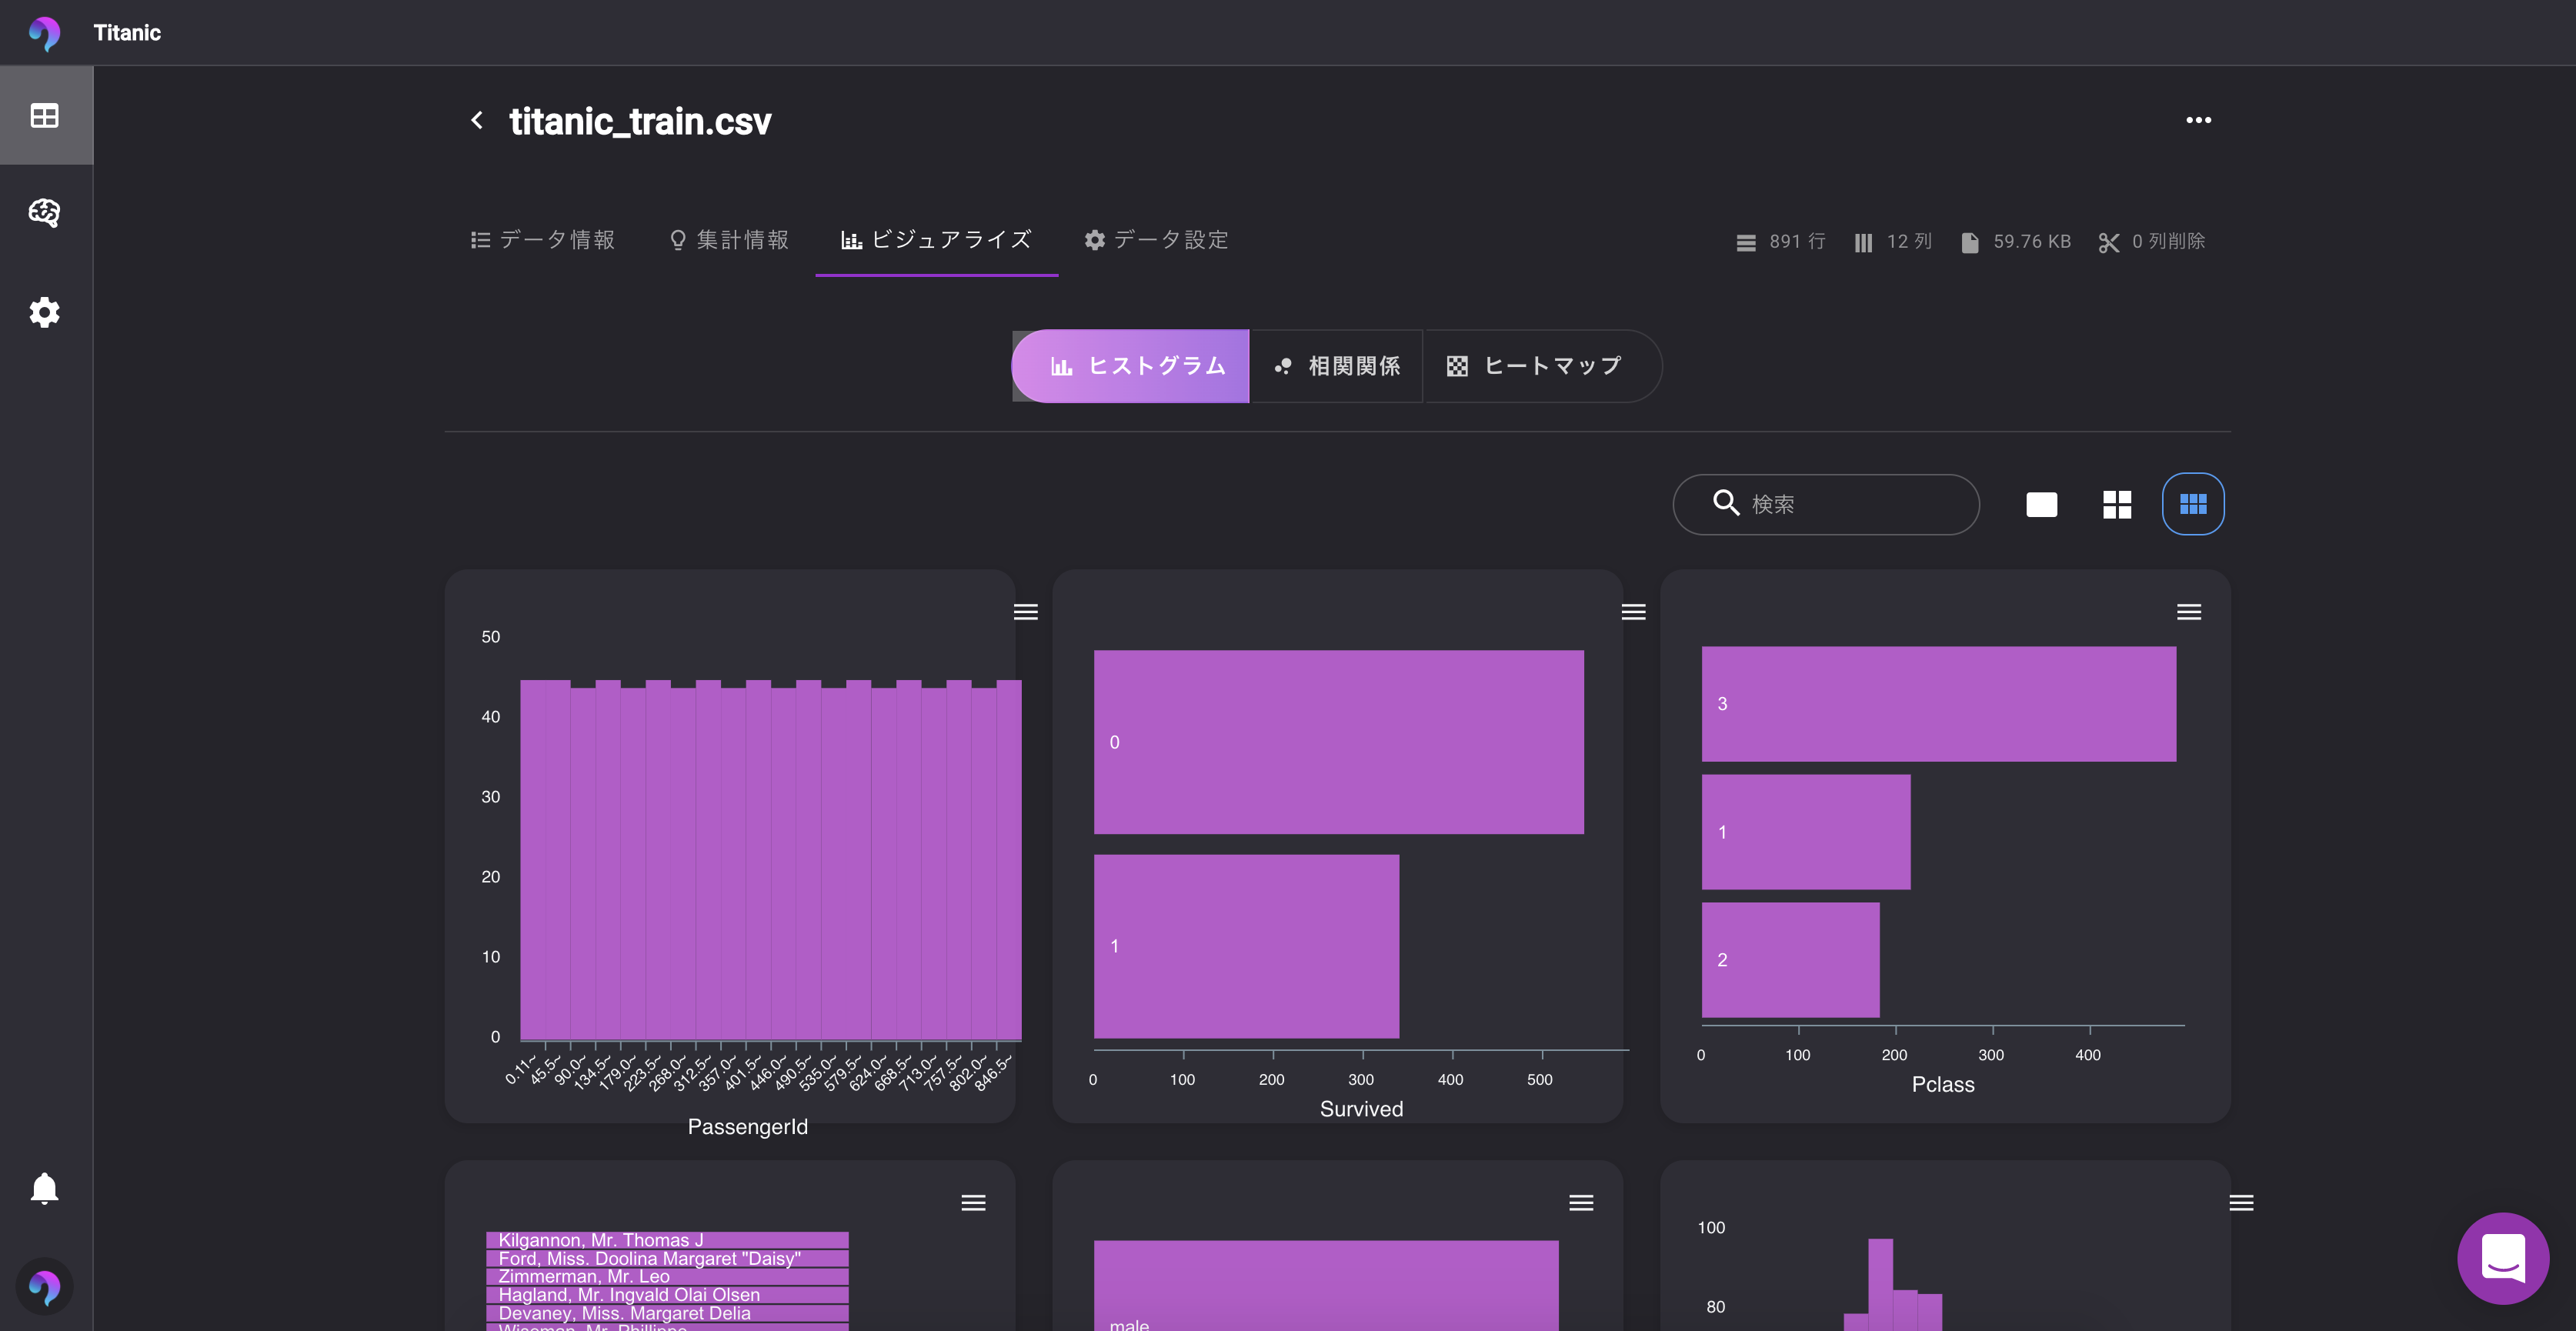Switch to the データ情報 tab
The height and width of the screenshot is (1331, 2576).
coord(543,240)
